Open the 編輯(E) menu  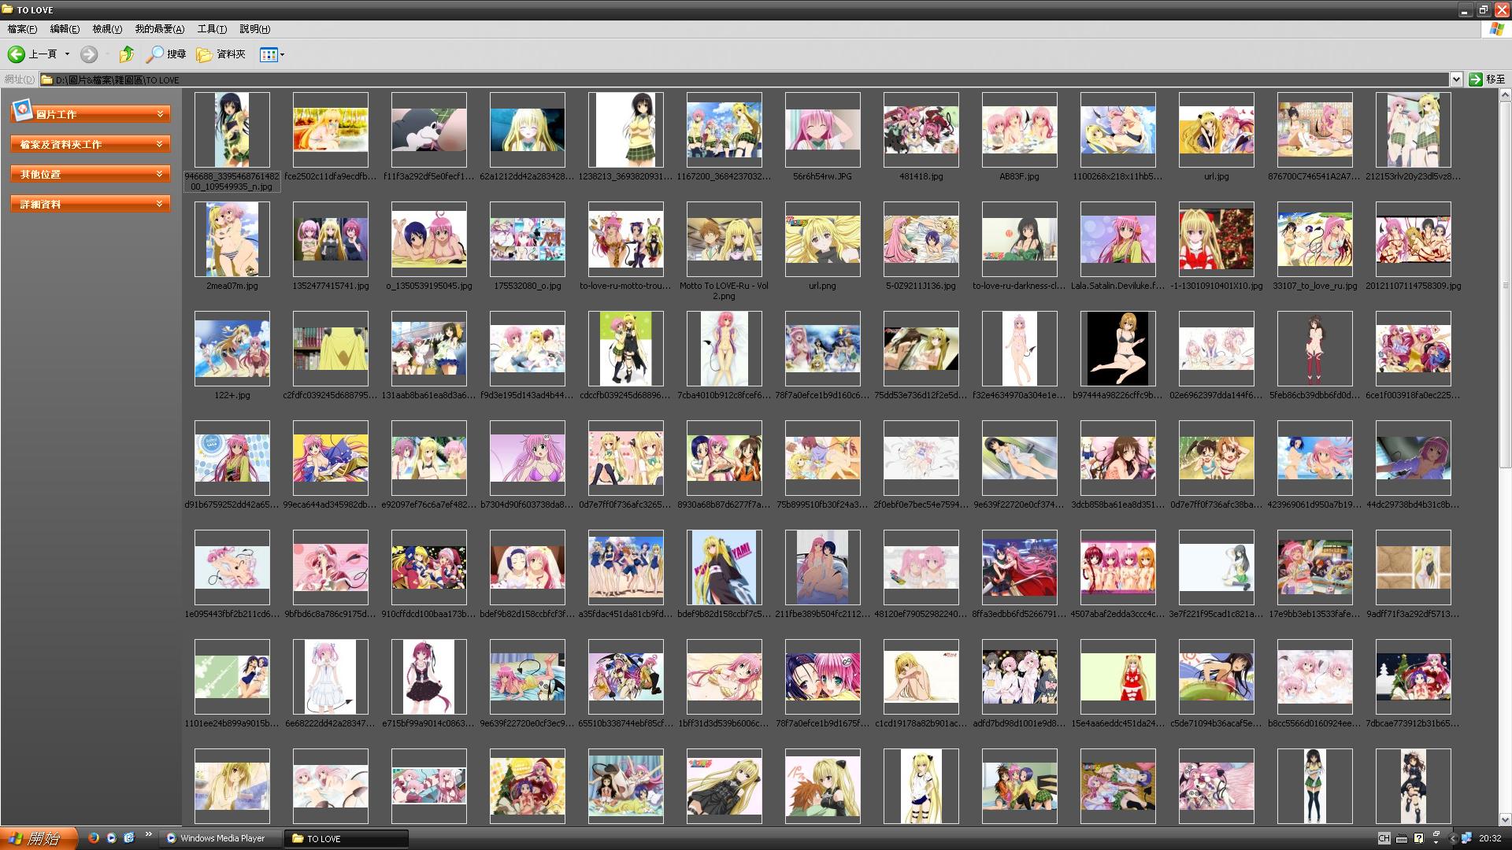pos(65,29)
